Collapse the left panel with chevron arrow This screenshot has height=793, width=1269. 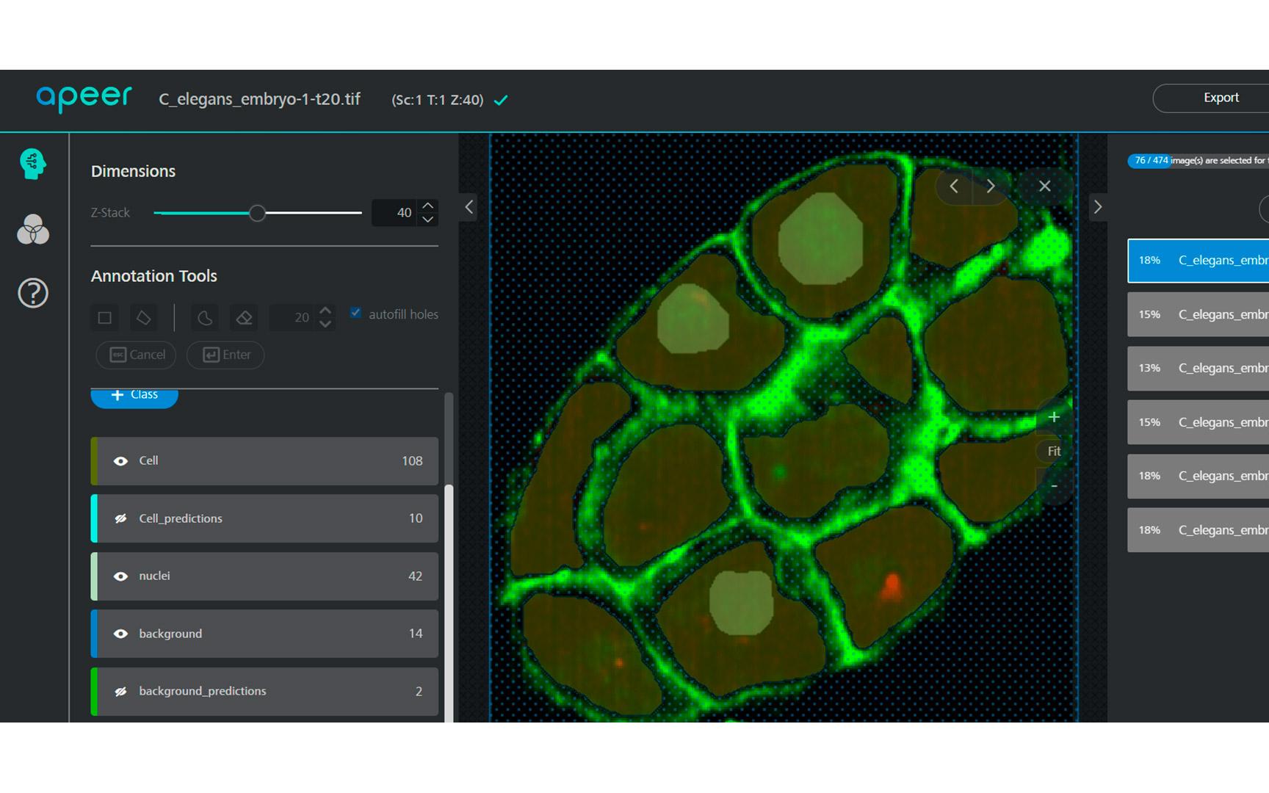click(x=469, y=207)
